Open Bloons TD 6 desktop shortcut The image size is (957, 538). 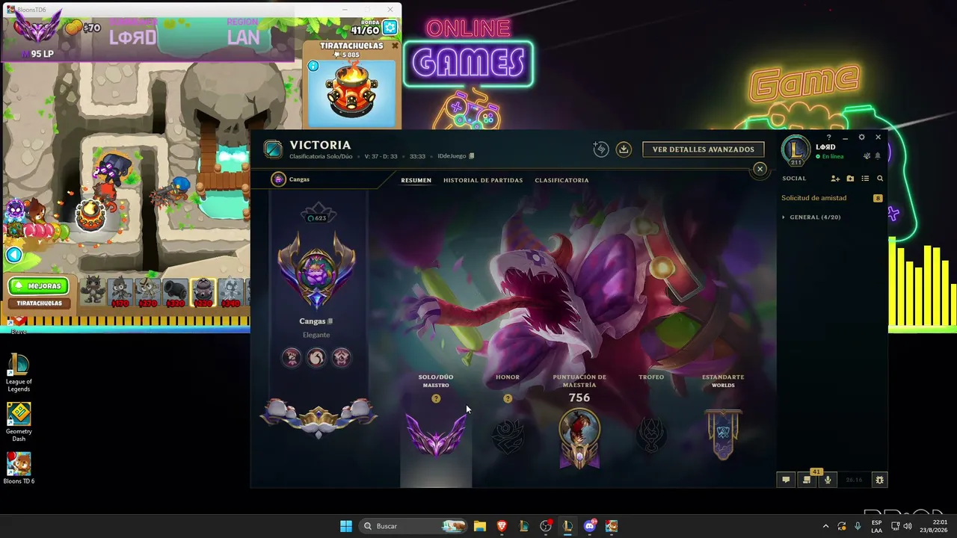click(19, 469)
